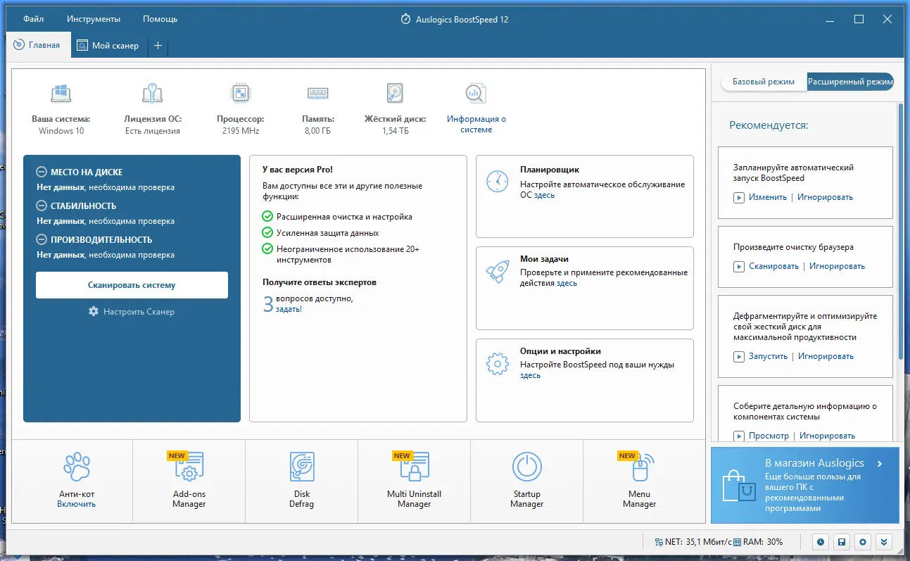The width and height of the screenshot is (910, 561).
Task: Collapse the МЕСТО НА ДИСКЕ section
Action: pyautogui.click(x=42, y=172)
